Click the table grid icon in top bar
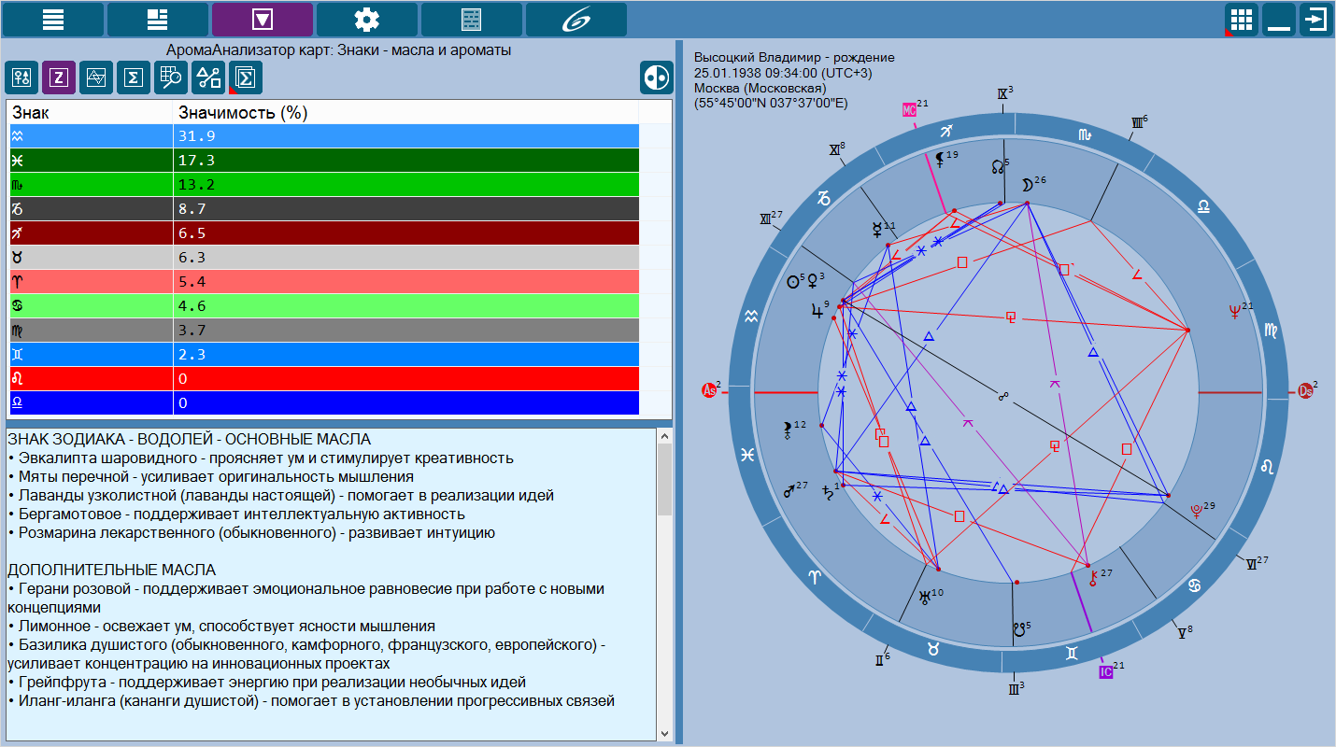The height and width of the screenshot is (747, 1336). coord(472,20)
